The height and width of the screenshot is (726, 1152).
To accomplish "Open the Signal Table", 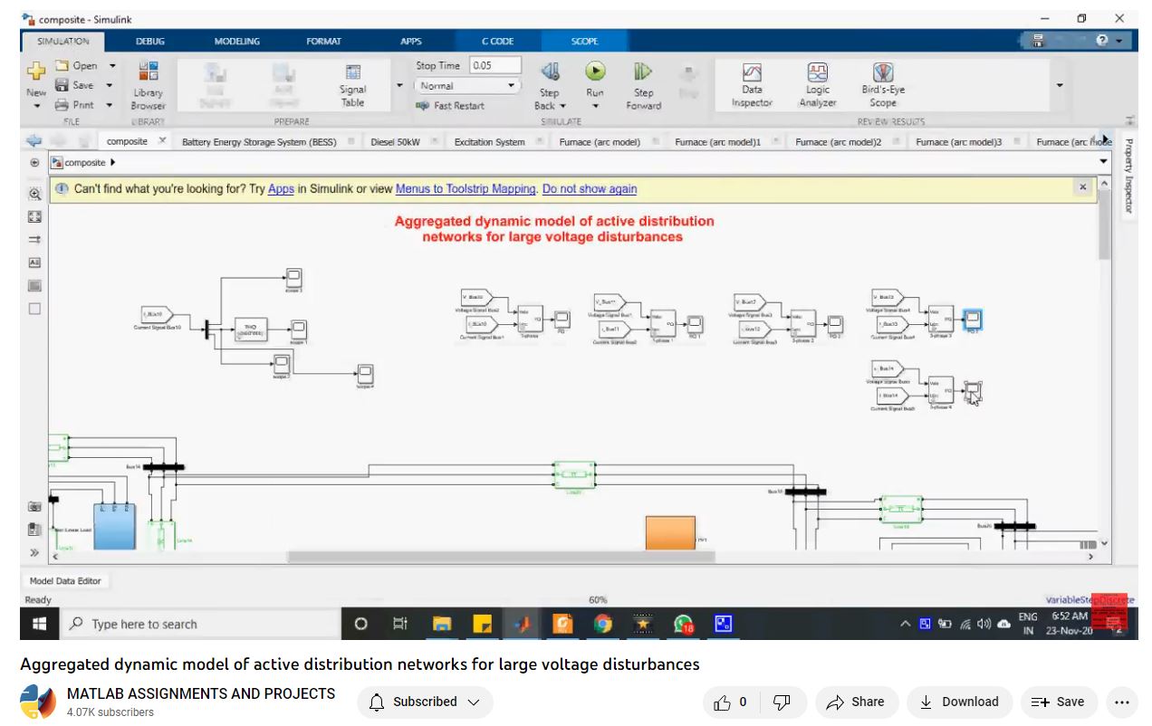I will pyautogui.click(x=352, y=83).
